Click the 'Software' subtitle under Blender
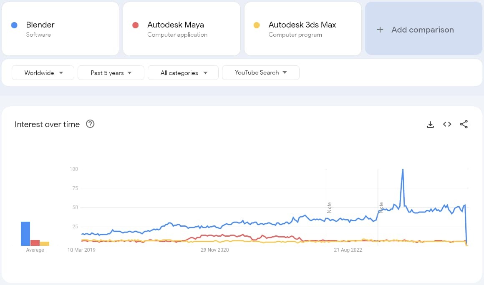Viewport: 484px width, 285px height. click(x=38, y=35)
